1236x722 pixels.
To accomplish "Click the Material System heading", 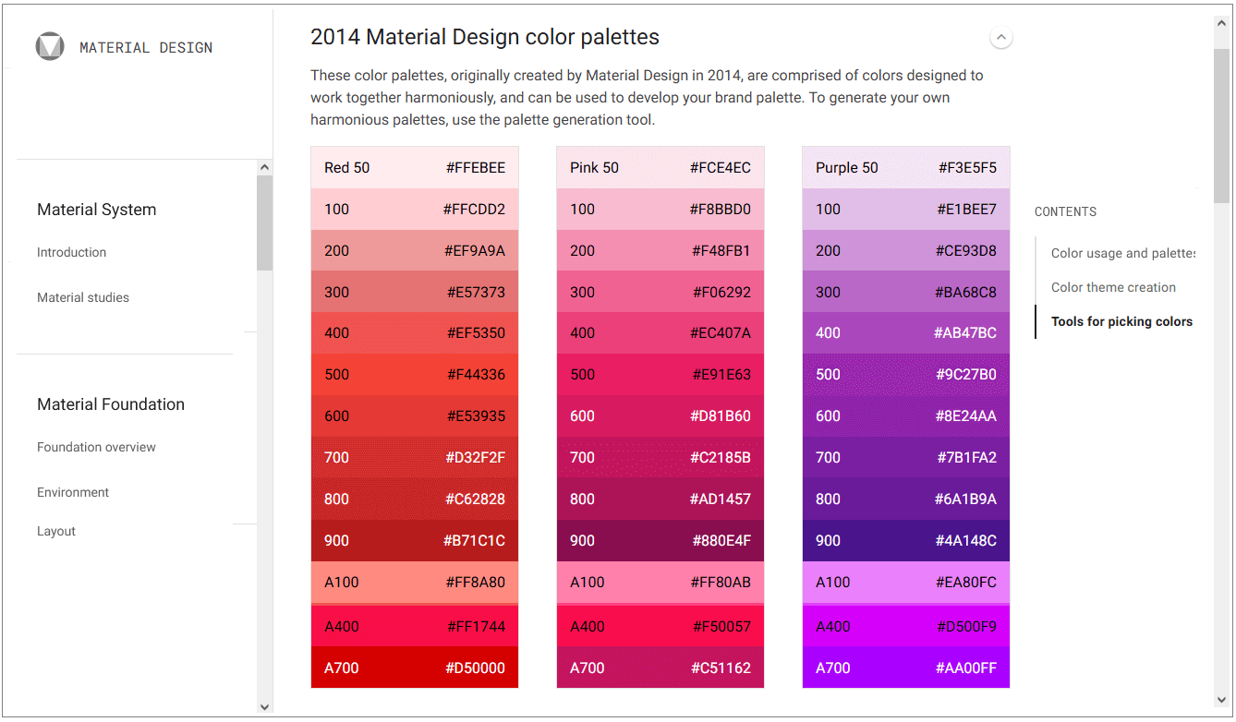I will [97, 210].
